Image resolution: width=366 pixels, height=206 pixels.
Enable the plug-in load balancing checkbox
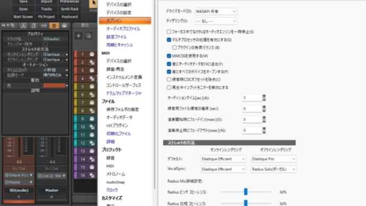click(x=175, y=47)
